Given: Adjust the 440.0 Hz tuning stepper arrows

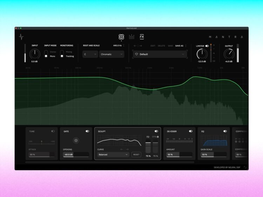Looking at the screenshot, I should pos(124,45).
